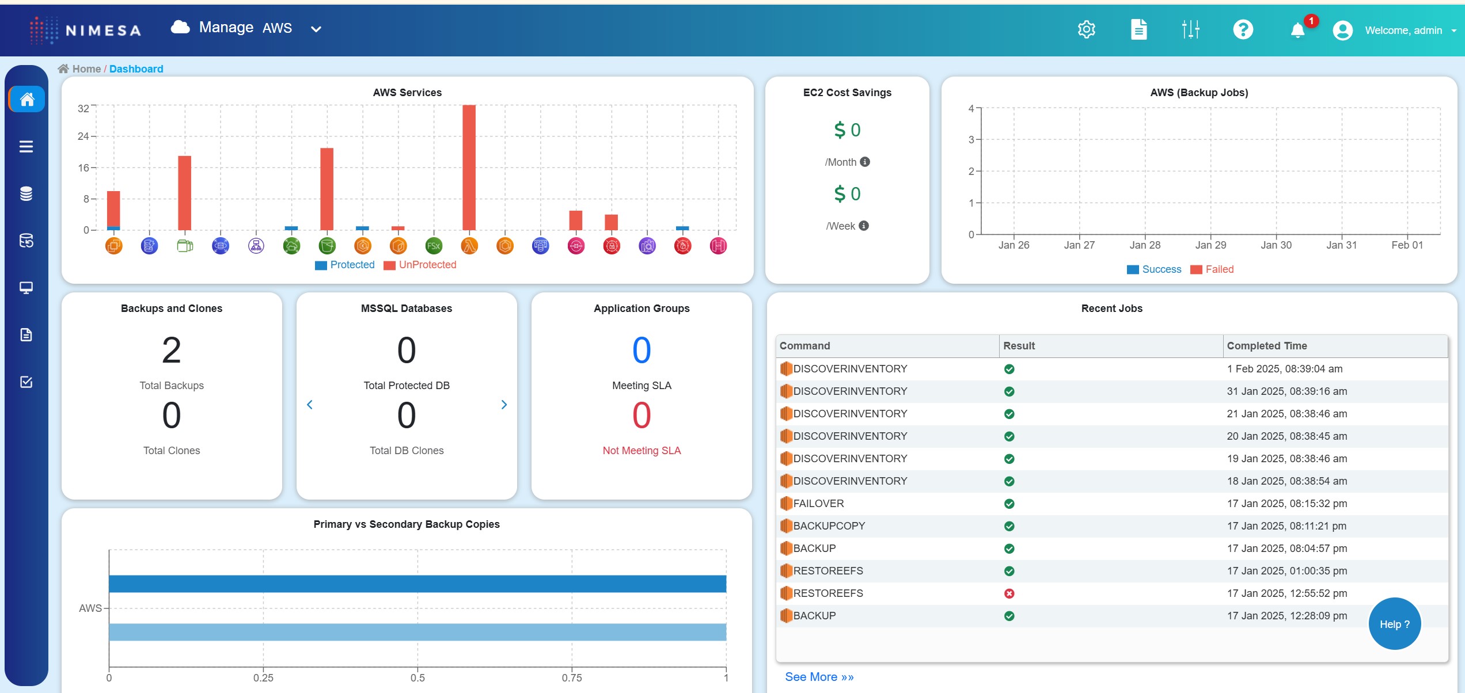
Task: Click the FAILOVER job row
Action: 1111,504
